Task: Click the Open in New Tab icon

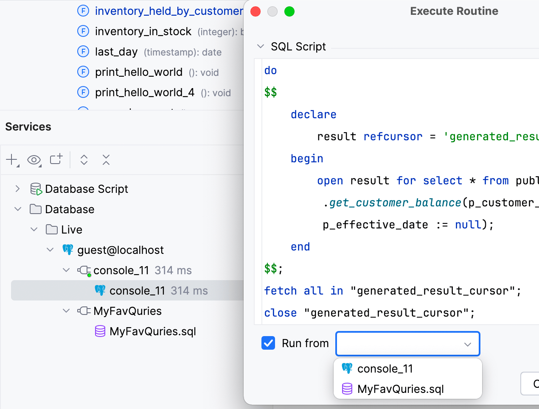Action: 56,159
